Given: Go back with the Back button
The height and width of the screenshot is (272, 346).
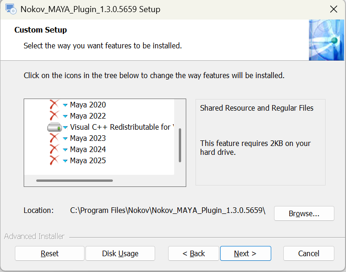Looking at the screenshot, I should pos(194,253).
